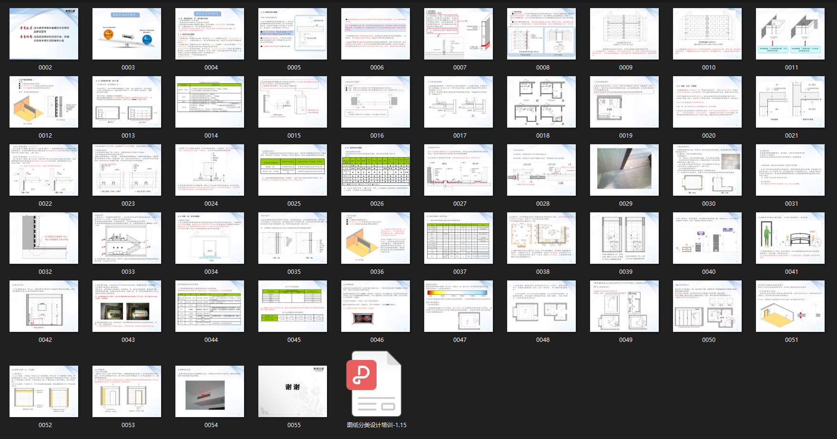Viewport: 837px width, 439px height.
Task: Select thumbnail 0012
Action: click(44, 102)
